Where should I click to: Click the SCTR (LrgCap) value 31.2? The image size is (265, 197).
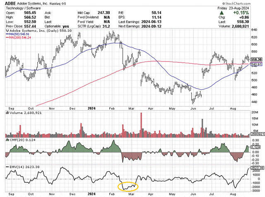click(x=106, y=26)
